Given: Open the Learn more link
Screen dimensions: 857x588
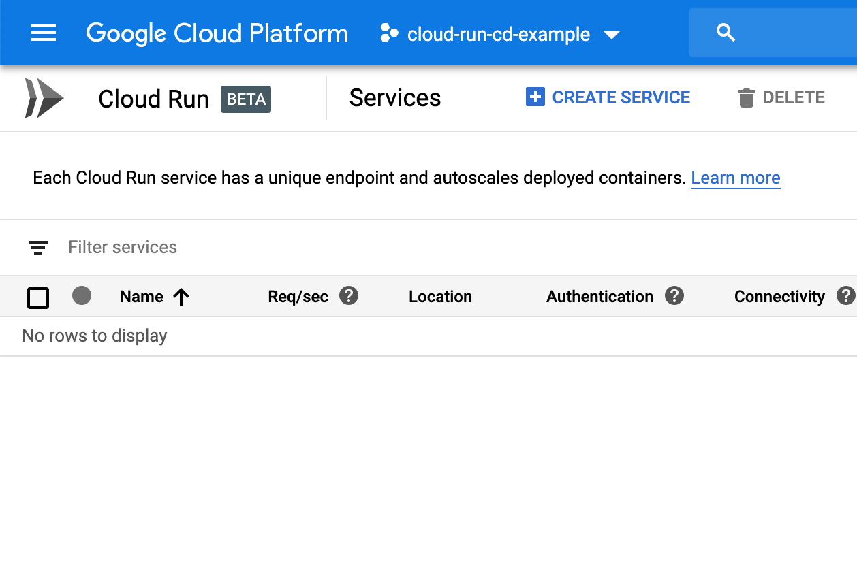Looking at the screenshot, I should coord(736,178).
